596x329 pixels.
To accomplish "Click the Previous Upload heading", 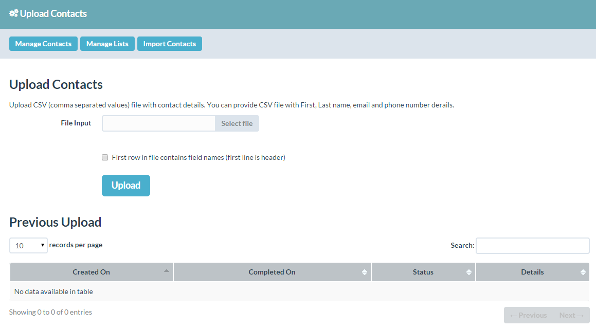I will point(55,222).
